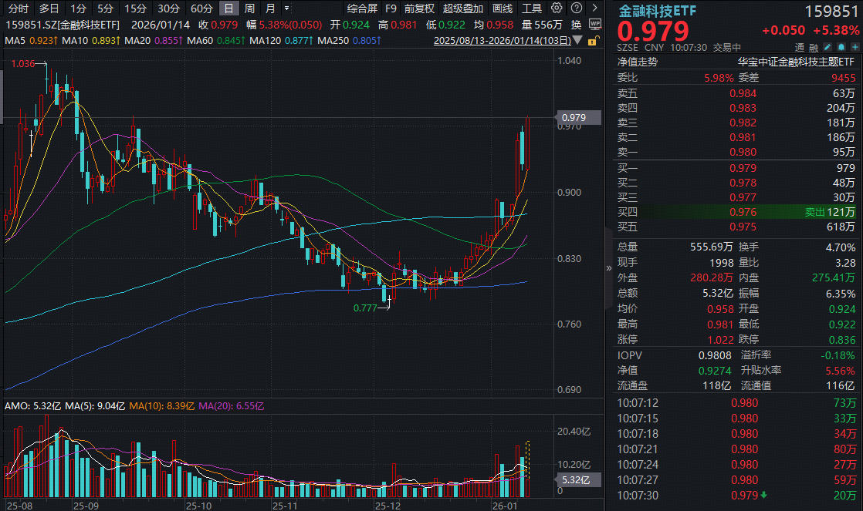
Task: Select the pencil annotation icon near 通融
Action: (827, 47)
